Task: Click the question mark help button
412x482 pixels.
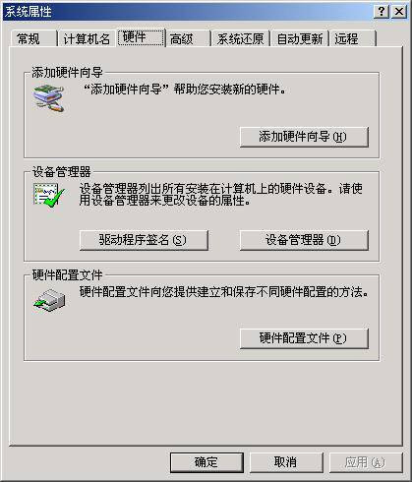Action: (382, 12)
